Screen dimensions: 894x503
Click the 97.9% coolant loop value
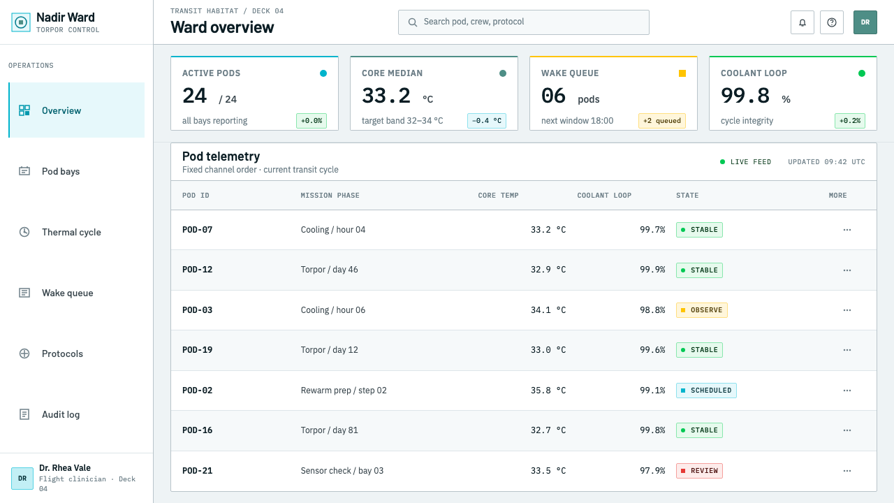pos(652,471)
